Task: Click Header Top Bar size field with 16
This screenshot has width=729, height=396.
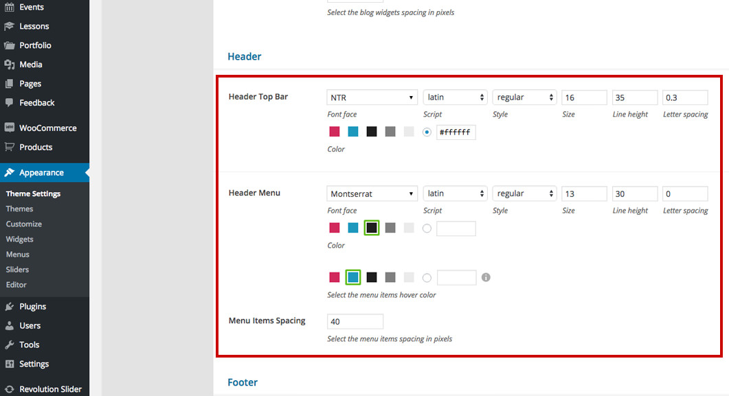Action: pyautogui.click(x=585, y=97)
